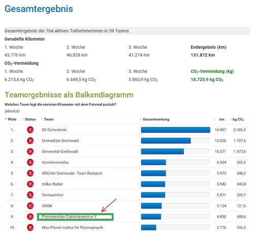
Task: Click the status icon next to ml&s- Radler
Action: click(x=30, y=184)
